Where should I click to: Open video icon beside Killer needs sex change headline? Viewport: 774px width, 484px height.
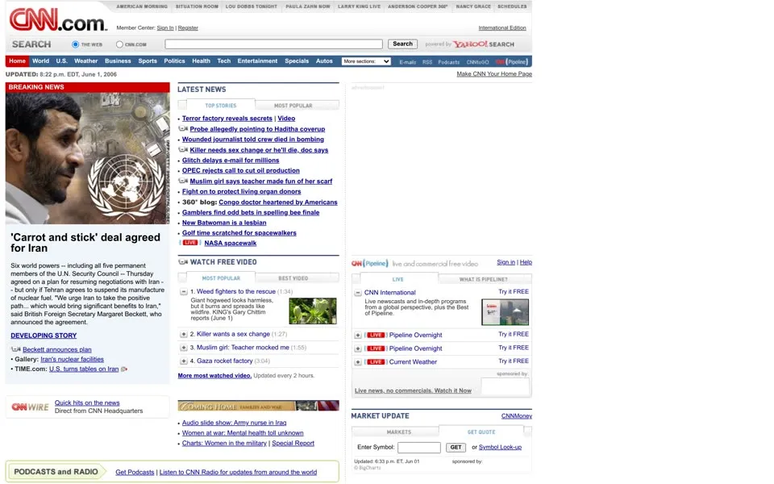pos(183,150)
